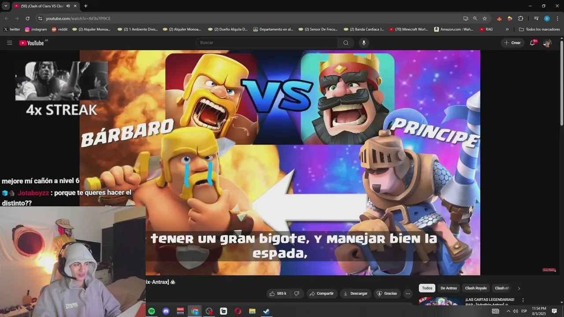Go to YouTube home via the logo

32,43
